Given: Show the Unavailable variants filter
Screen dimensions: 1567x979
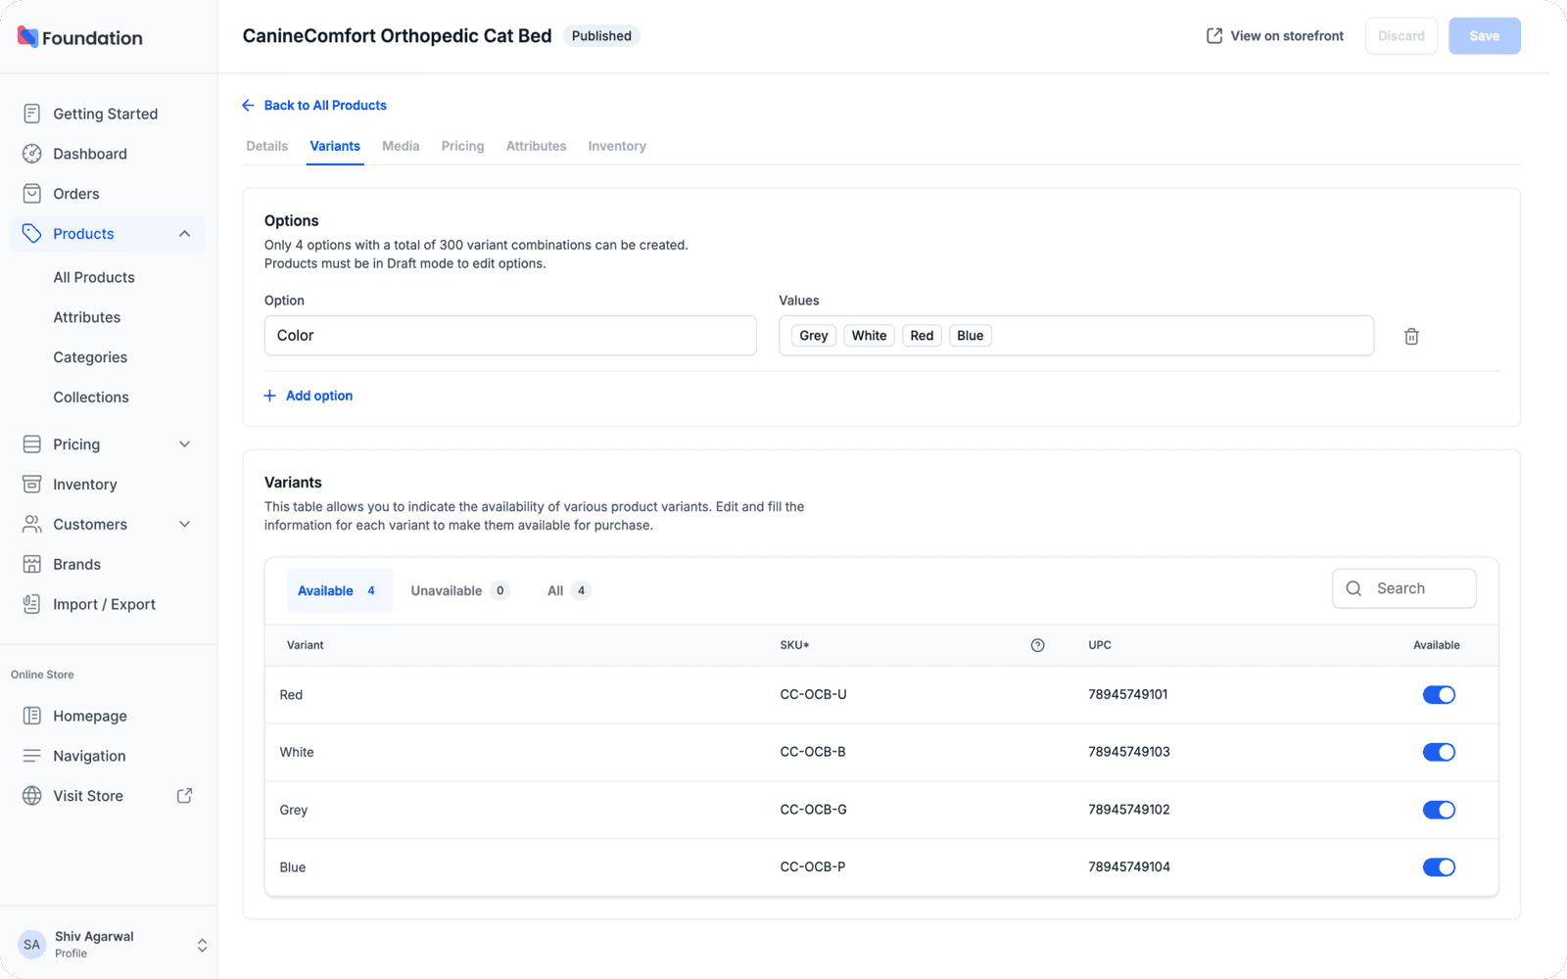Looking at the screenshot, I should (x=459, y=590).
